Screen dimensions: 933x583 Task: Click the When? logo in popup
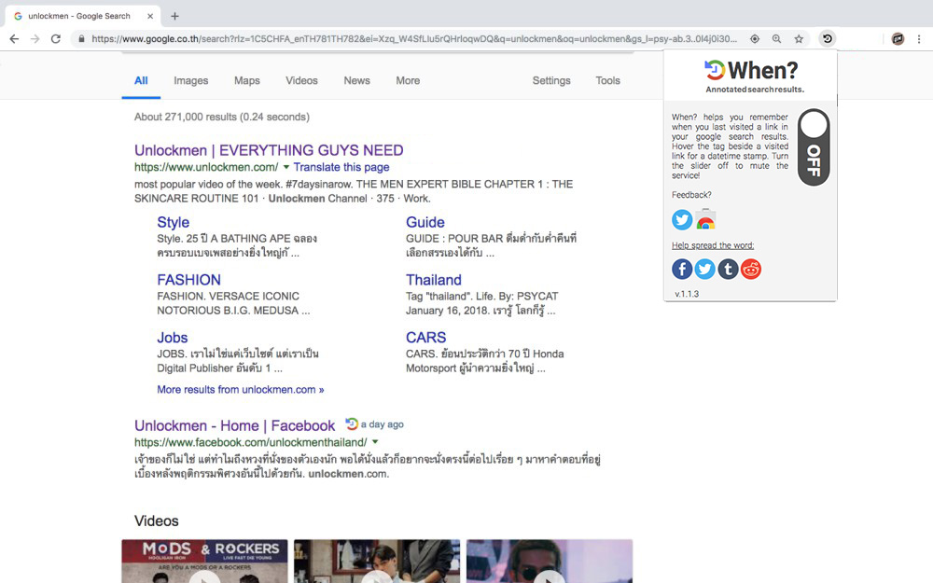click(x=751, y=70)
